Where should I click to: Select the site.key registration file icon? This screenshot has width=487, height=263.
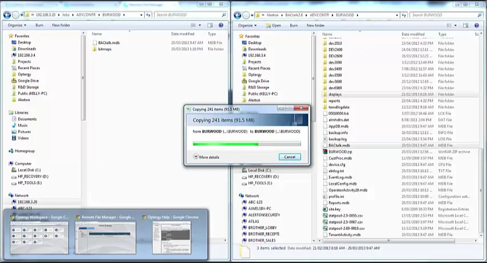pos(325,209)
